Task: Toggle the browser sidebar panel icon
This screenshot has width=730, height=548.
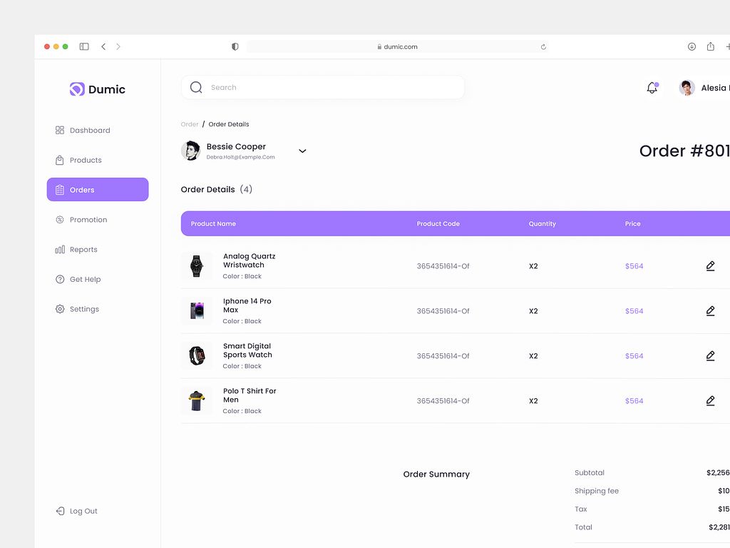Action: click(x=84, y=46)
